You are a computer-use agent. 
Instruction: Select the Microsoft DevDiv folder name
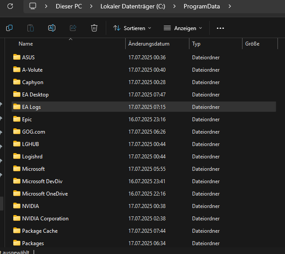click(x=42, y=181)
